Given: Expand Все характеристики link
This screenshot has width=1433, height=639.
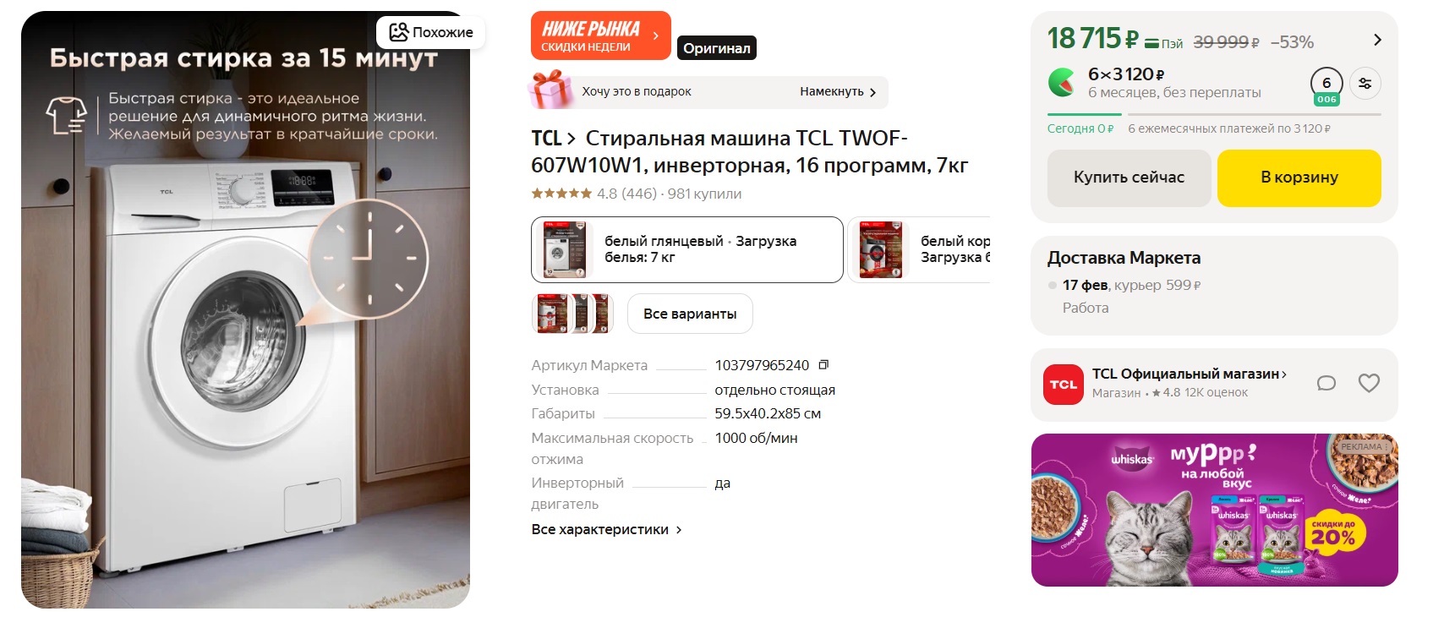Looking at the screenshot, I should click(x=606, y=529).
